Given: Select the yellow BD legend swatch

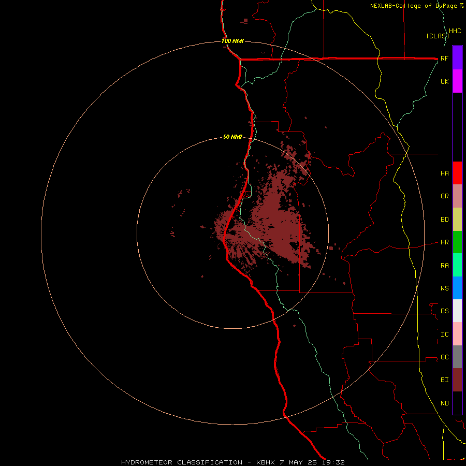Looking at the screenshot, I should click(457, 220).
